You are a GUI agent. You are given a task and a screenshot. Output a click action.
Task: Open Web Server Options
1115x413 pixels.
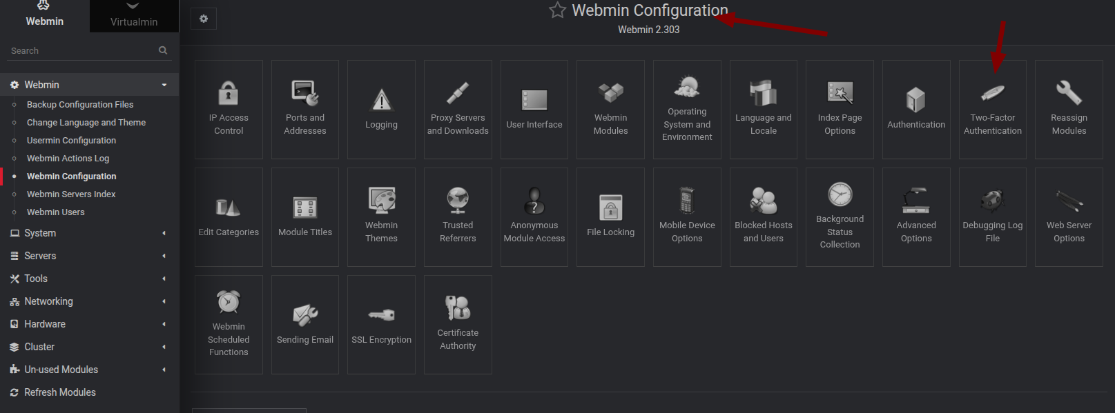[x=1069, y=217]
